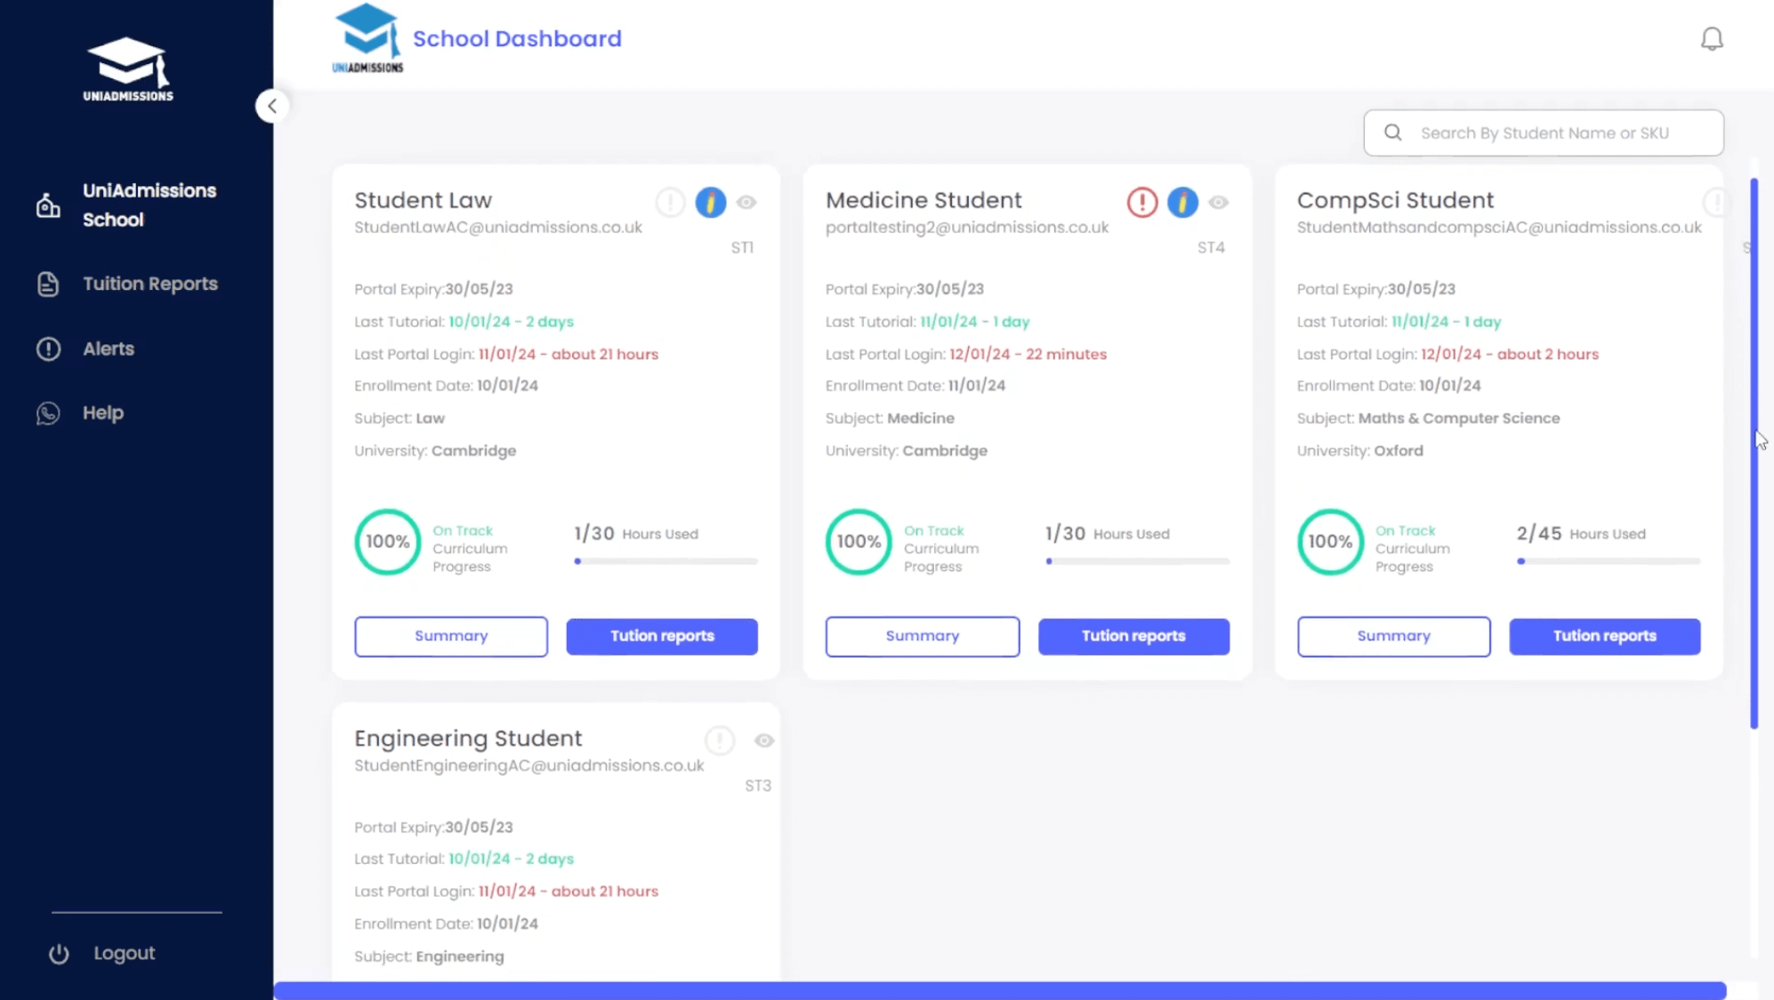1774x1000 pixels.
Task: Toggle visibility eye on Student Law card
Action: click(x=746, y=202)
